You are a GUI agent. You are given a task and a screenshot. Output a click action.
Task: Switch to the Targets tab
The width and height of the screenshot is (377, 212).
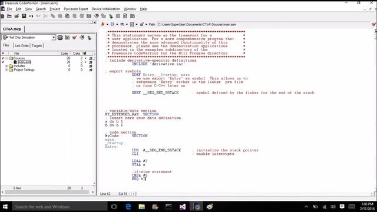click(37, 46)
